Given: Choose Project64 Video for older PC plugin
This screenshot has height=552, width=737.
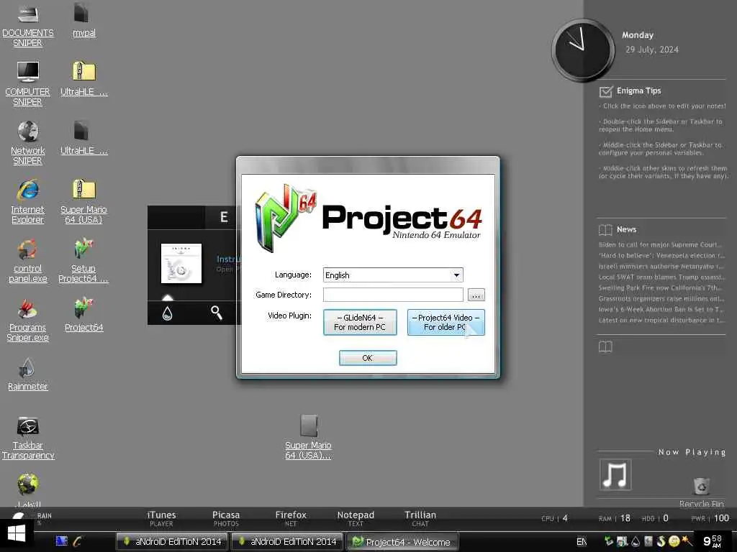Looking at the screenshot, I should 446,322.
